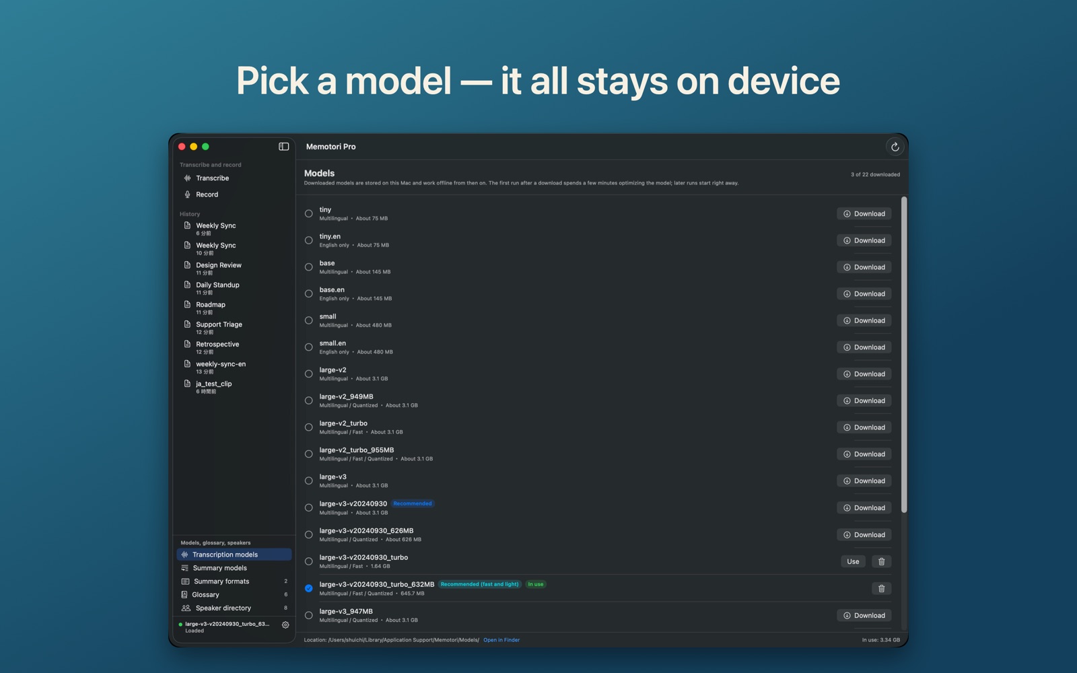Click document icon of Roadmap entry
The image size is (1077, 673).
[187, 305]
